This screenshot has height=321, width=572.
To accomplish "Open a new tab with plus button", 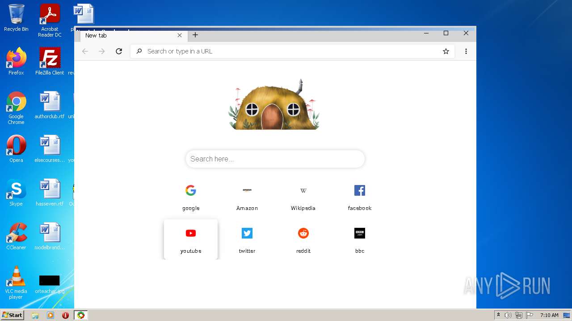I will pyautogui.click(x=195, y=35).
